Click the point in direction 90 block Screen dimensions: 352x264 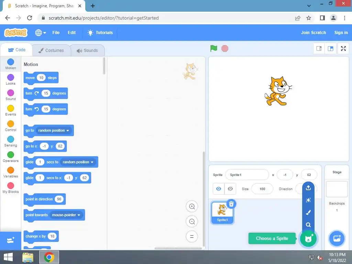pos(44,199)
